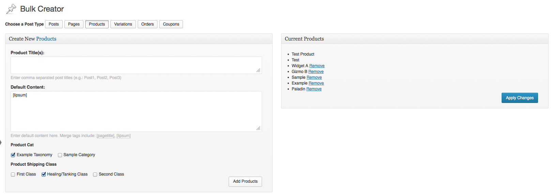551x195 pixels.
Task: Choose the Pages post type
Action: point(74,24)
